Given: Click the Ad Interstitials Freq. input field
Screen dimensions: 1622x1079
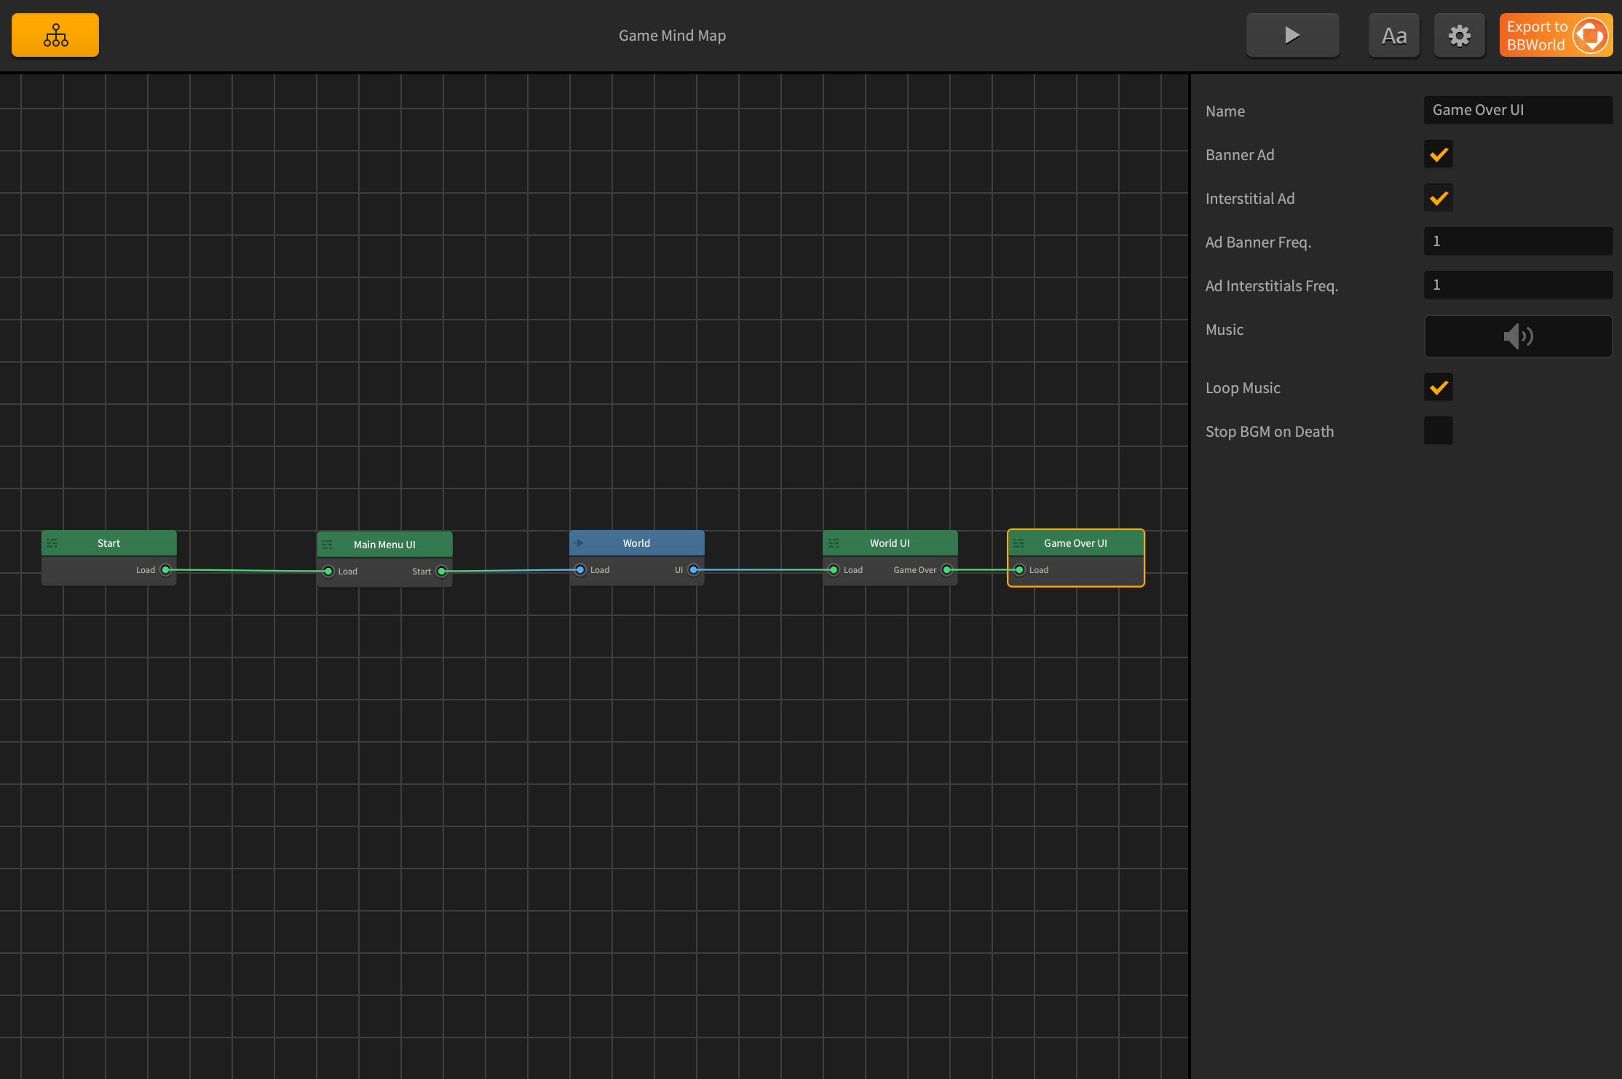Looking at the screenshot, I should 1518,285.
